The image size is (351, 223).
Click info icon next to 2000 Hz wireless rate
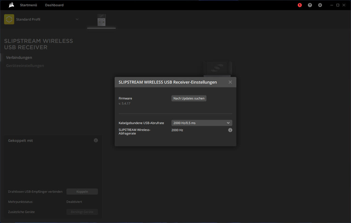230,130
